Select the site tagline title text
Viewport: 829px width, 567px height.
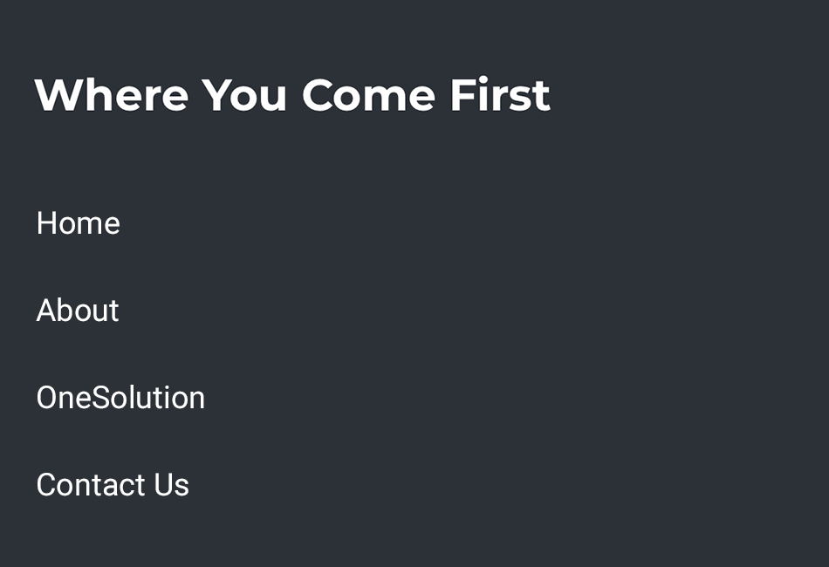pos(292,94)
